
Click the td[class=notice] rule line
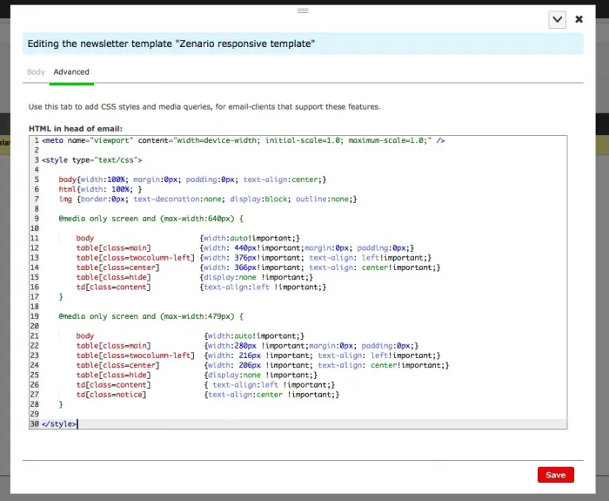point(208,395)
